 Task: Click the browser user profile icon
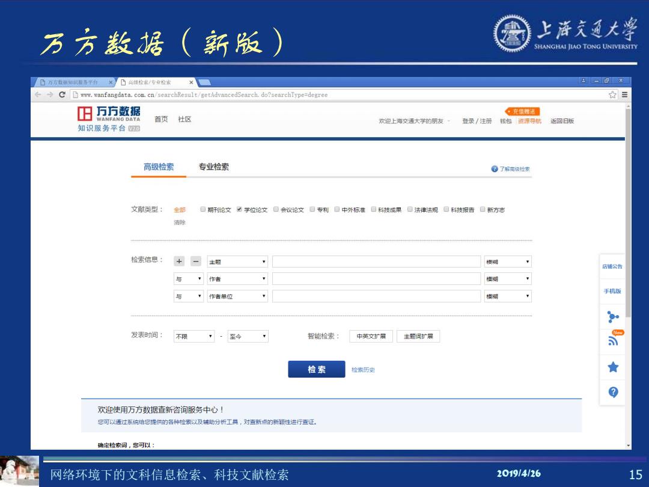[x=583, y=81]
